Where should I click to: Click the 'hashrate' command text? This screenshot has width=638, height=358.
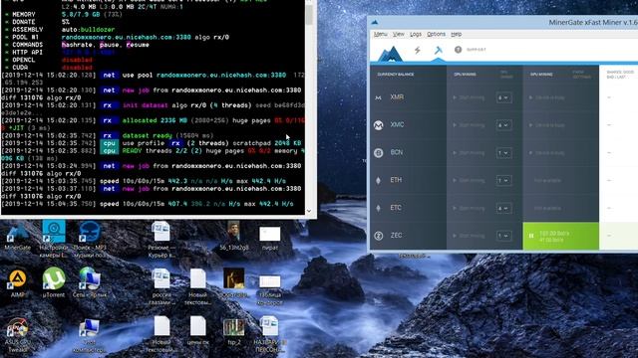[79, 45]
